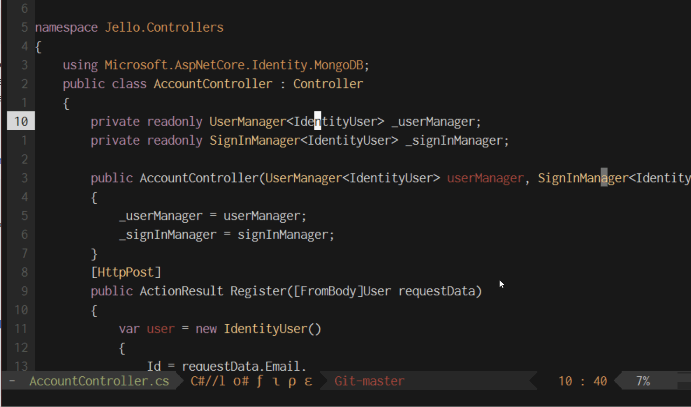This screenshot has width=691, height=407.
Task: Click the AccountController.cs buffer name
Action: pos(99,381)
